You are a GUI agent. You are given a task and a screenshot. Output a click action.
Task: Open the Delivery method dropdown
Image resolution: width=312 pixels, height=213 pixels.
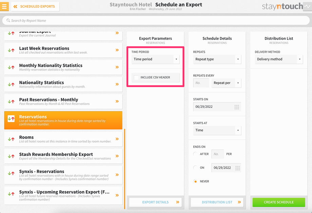[279, 59]
